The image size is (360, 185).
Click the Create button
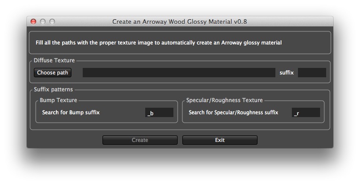[140, 140]
